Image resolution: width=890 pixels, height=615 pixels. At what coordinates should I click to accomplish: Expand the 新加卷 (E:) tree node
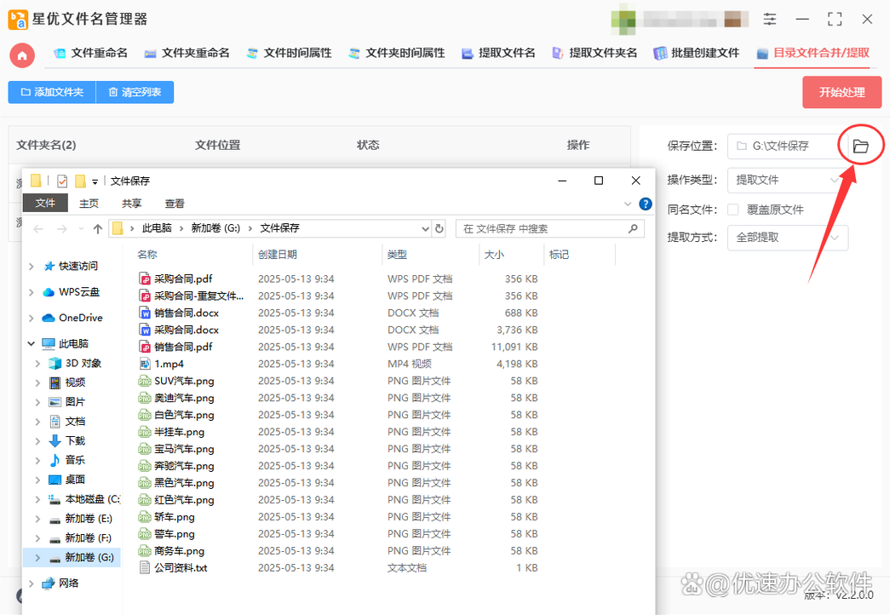click(x=37, y=519)
